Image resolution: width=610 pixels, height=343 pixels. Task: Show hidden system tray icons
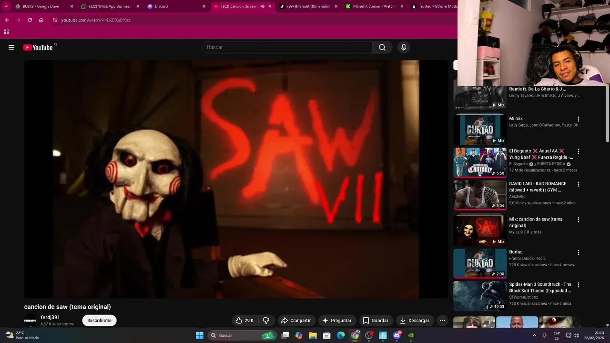point(534,335)
